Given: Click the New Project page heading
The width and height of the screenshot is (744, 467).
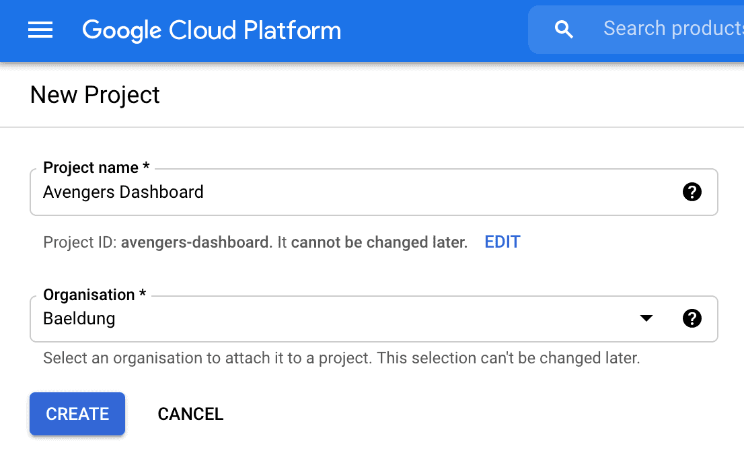Looking at the screenshot, I should (95, 95).
